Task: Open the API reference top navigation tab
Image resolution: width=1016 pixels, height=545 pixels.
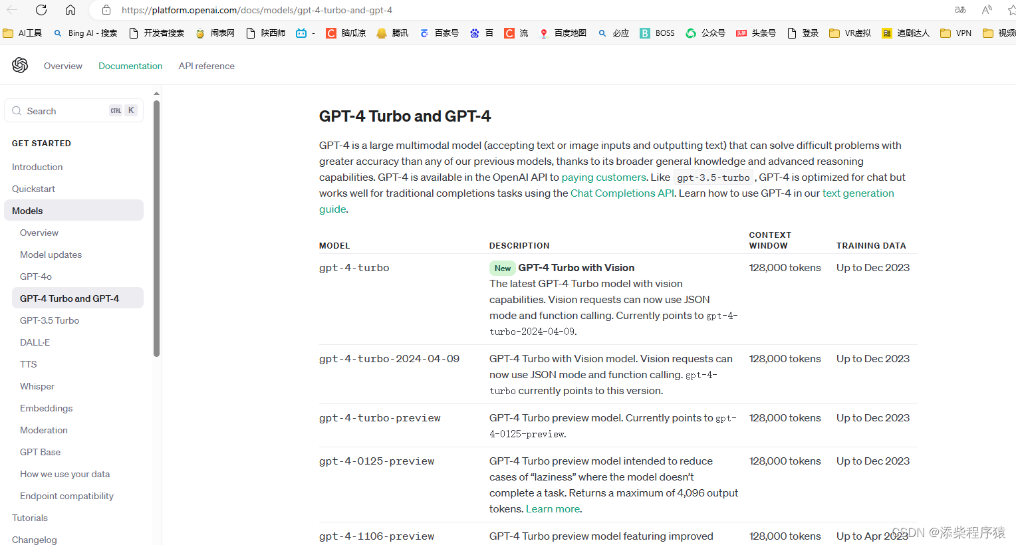Action: pyautogui.click(x=207, y=66)
